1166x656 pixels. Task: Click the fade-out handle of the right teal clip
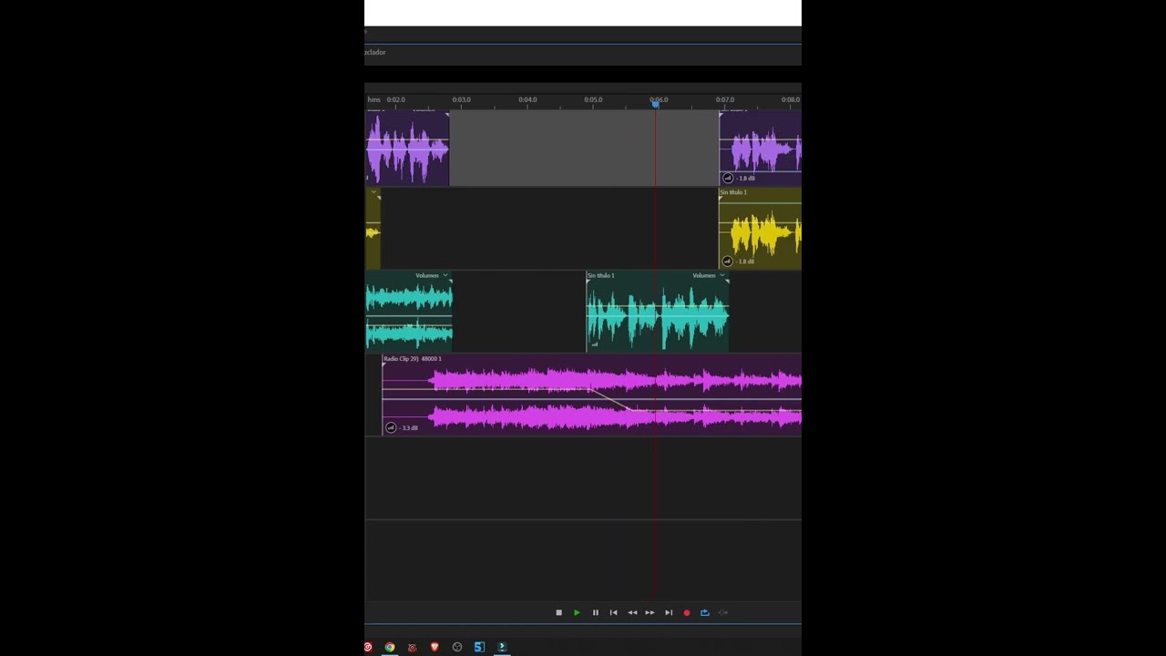pyautogui.click(x=726, y=282)
